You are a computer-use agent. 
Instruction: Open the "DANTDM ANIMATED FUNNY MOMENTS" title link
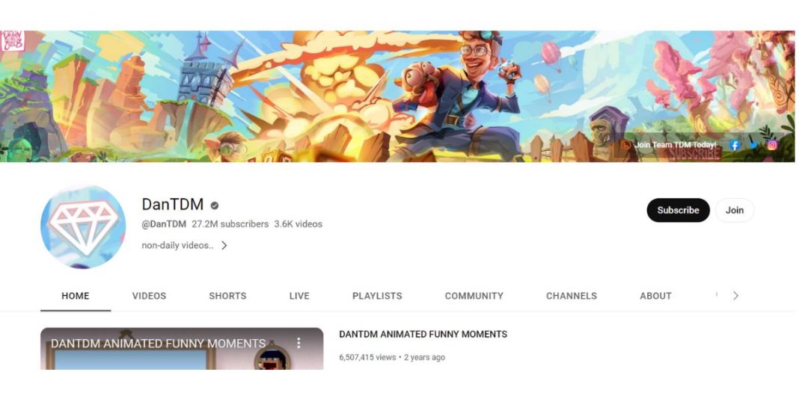tap(423, 334)
